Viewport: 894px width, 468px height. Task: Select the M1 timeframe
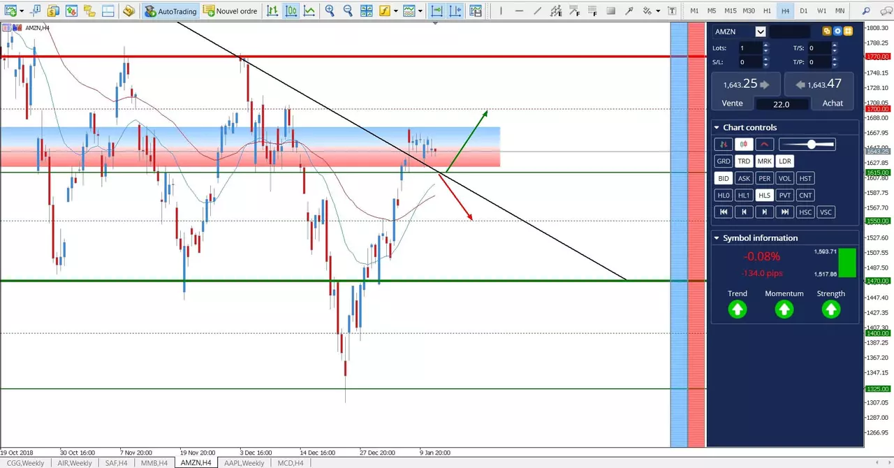point(694,11)
